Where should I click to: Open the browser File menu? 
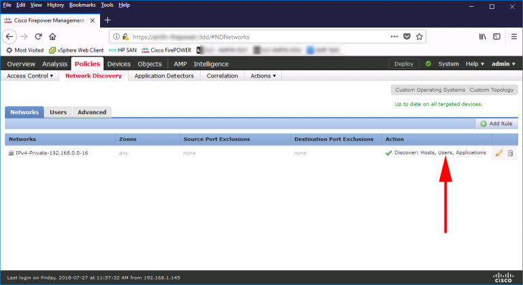[x=7, y=5]
